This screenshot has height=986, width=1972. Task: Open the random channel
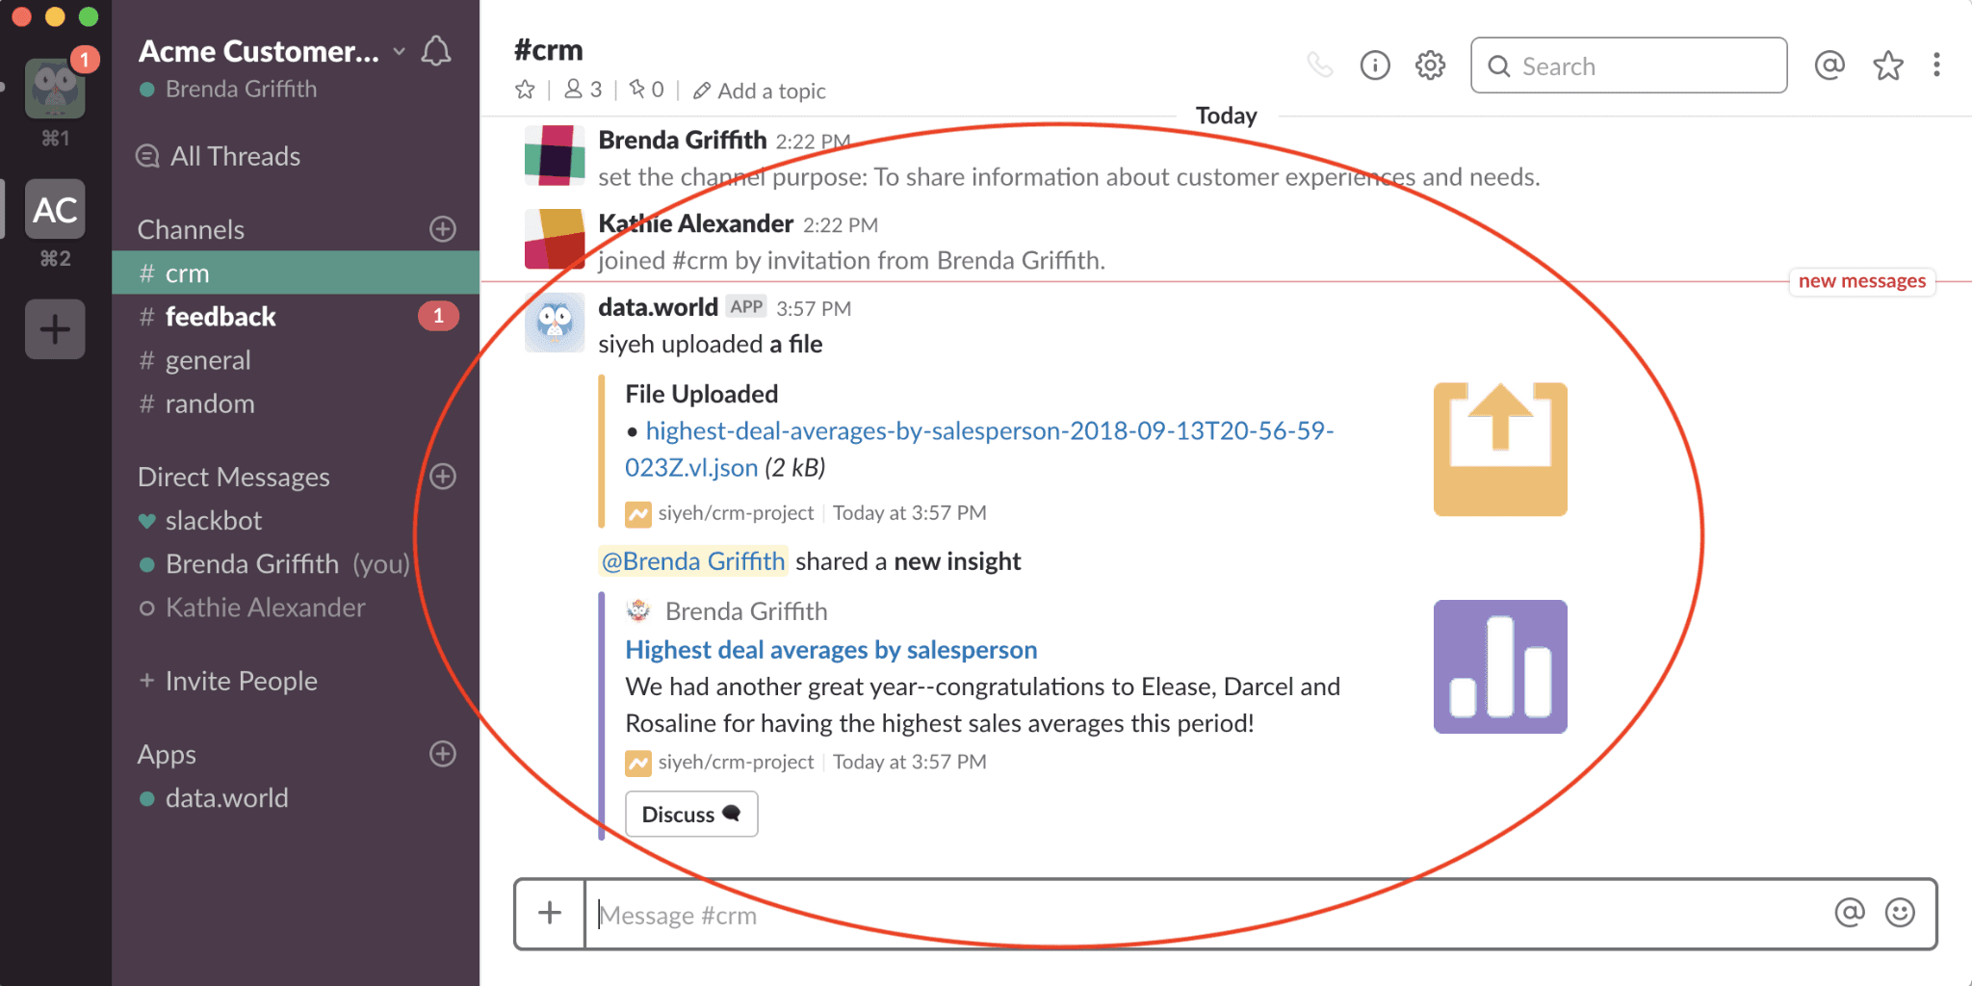(x=296, y=403)
